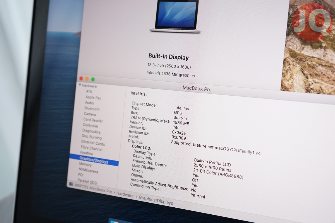
Task: Select the highlighted Graphics/Displays entry
Action: (x=94, y=160)
